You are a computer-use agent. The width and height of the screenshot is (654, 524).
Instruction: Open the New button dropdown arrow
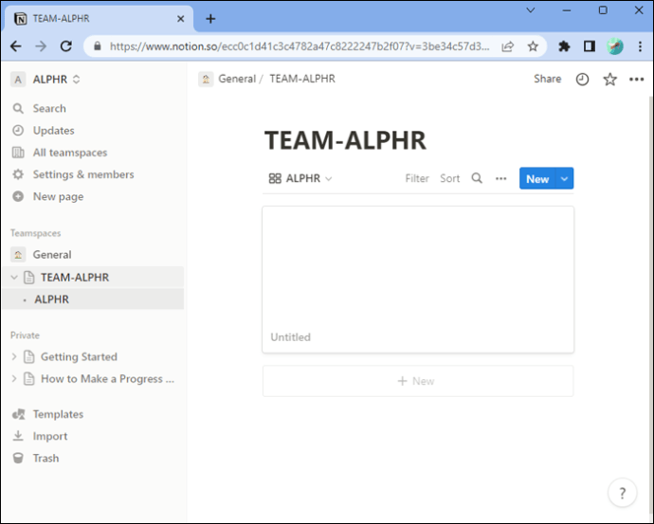point(564,178)
